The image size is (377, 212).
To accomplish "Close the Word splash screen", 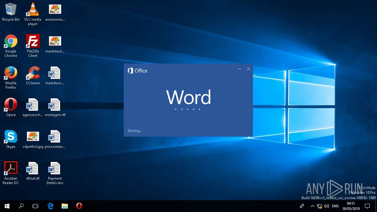I will [x=249, y=69].
